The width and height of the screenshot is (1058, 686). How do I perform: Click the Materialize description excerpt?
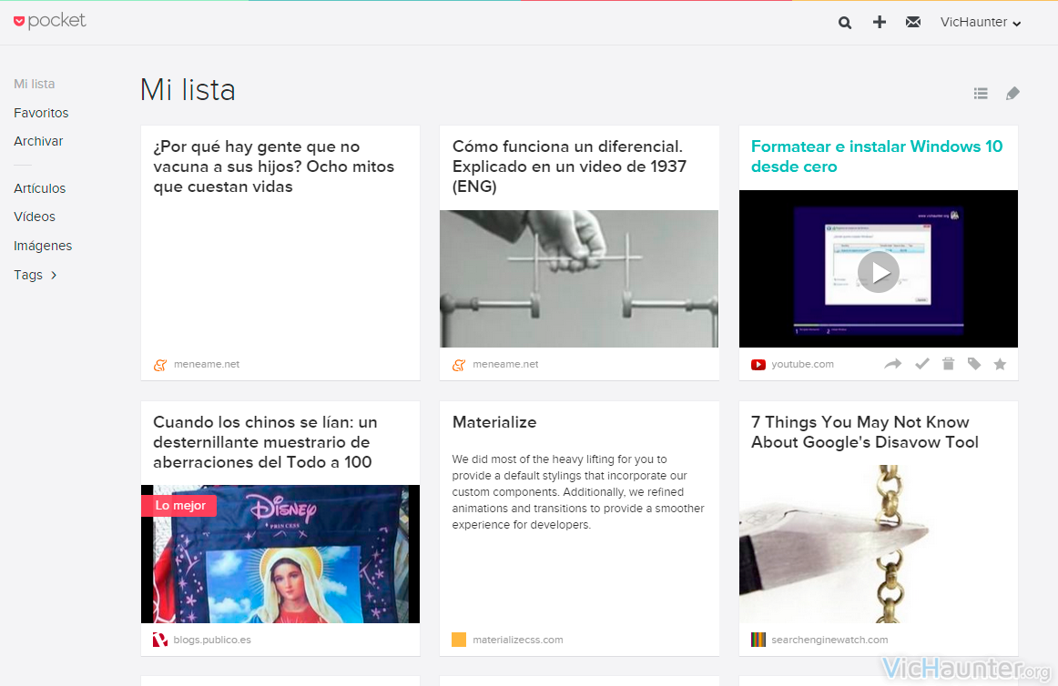point(578,491)
